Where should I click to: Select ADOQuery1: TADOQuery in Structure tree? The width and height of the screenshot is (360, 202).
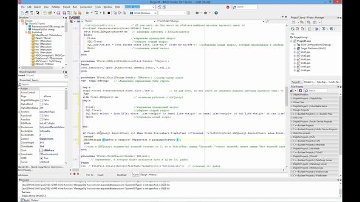tap(48, 61)
